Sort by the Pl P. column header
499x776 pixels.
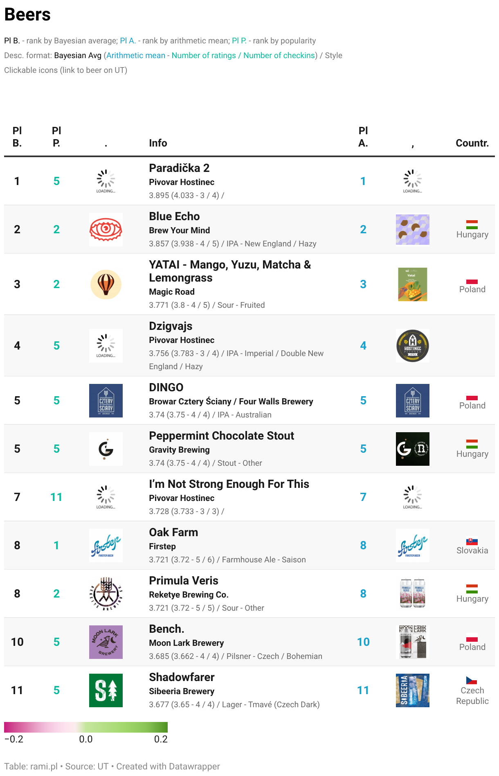point(56,137)
